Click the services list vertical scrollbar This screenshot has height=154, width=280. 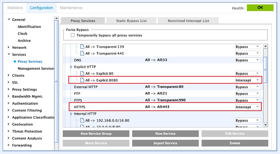pyautogui.click(x=265, y=84)
